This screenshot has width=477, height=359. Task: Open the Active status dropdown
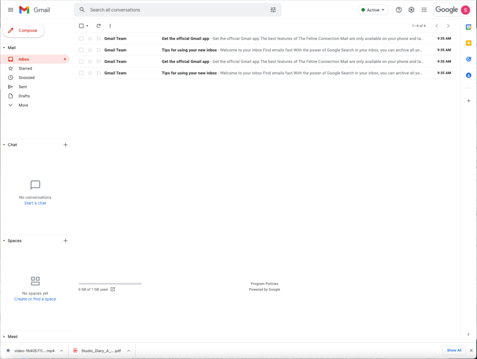373,10
